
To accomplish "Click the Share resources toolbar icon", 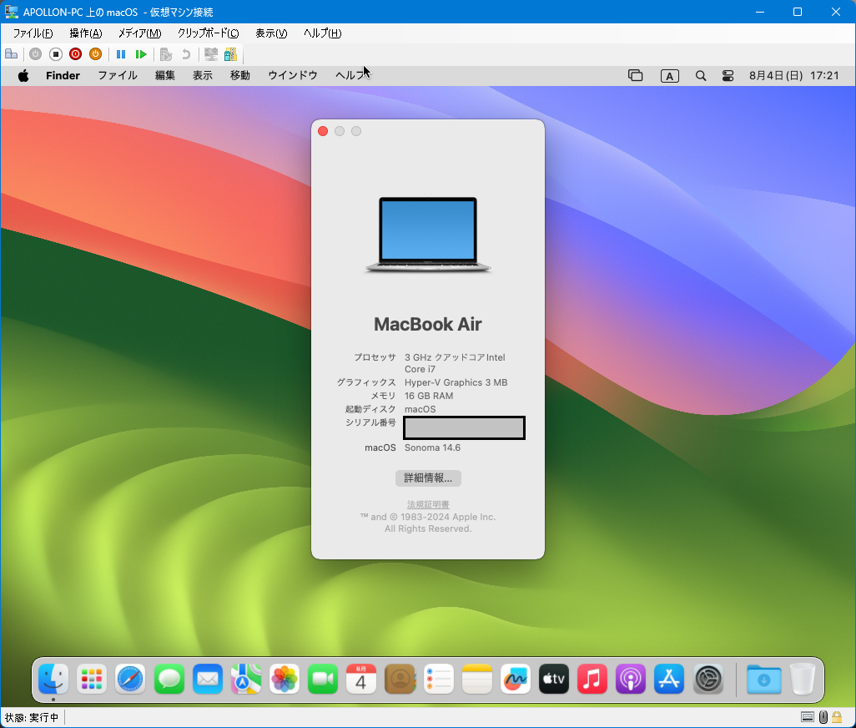I will click(x=230, y=54).
